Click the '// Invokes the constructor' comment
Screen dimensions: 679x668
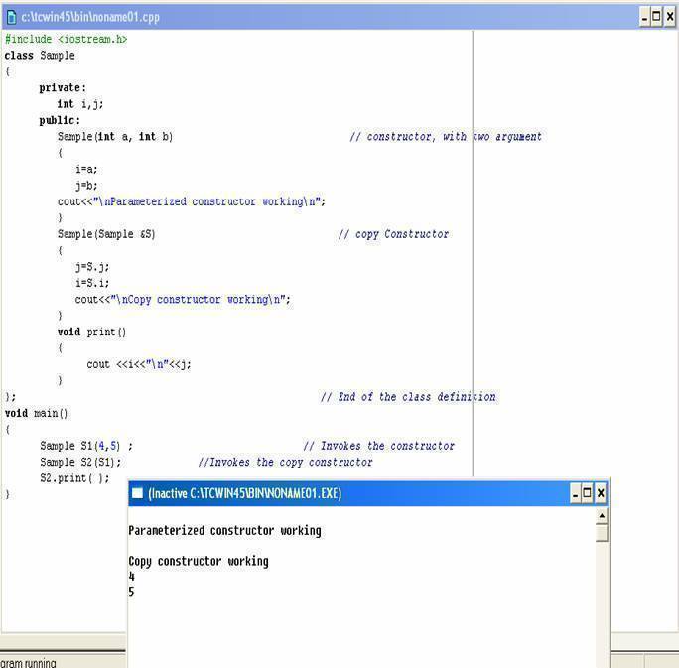tap(379, 446)
